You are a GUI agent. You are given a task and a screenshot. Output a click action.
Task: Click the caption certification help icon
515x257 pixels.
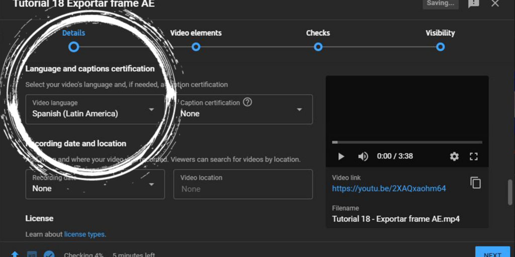[247, 102]
